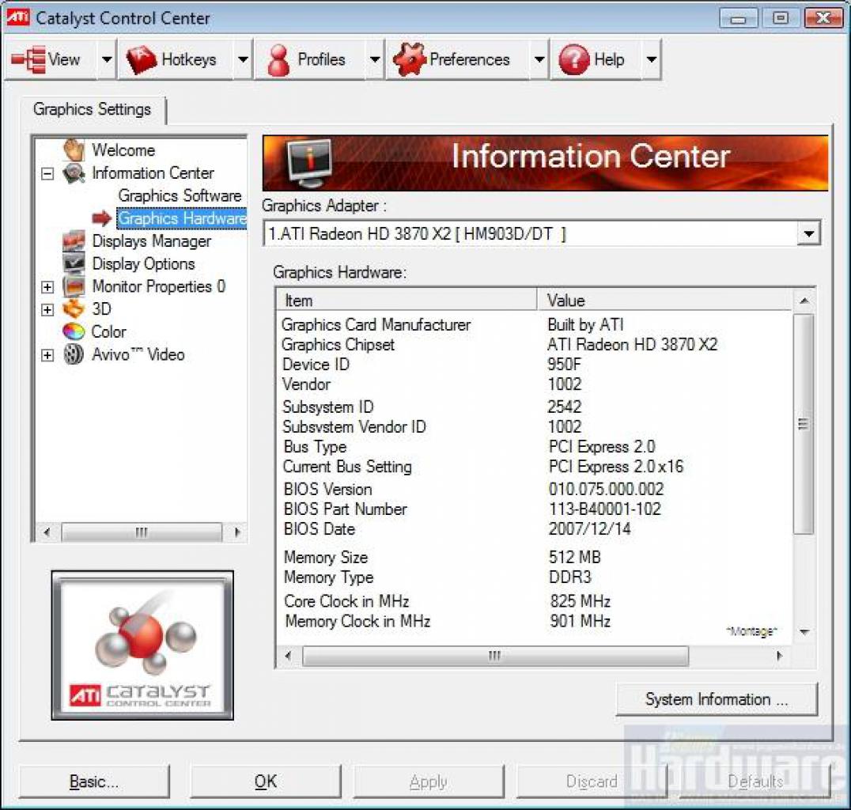Click the 3D settings icon
The image size is (851, 810).
tap(74, 309)
